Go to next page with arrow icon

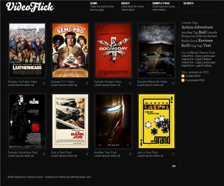(174, 166)
